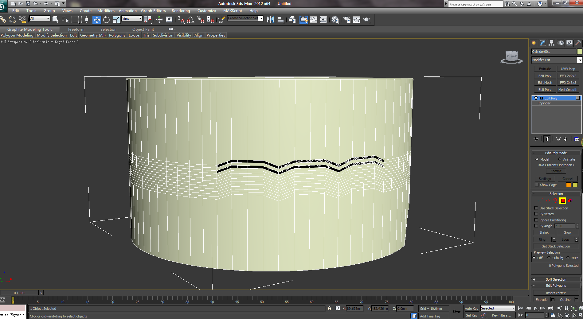Open the Material Editor
This screenshot has width=583, height=319.
coord(335,20)
